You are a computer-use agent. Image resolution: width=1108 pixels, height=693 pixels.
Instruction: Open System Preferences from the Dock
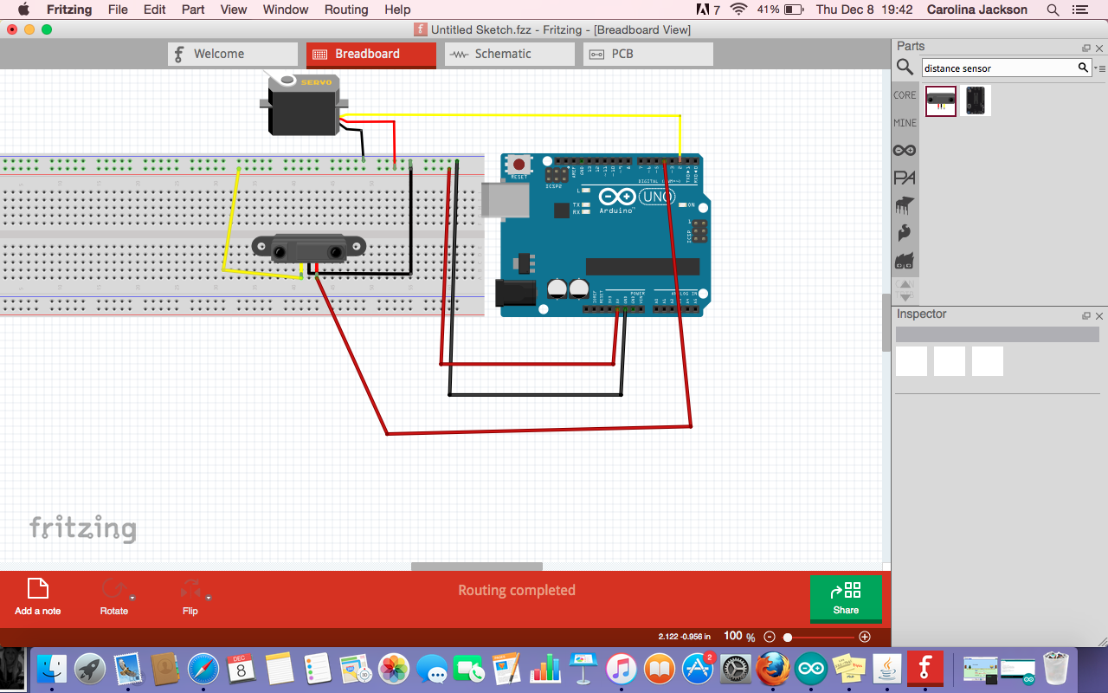pyautogui.click(x=735, y=668)
